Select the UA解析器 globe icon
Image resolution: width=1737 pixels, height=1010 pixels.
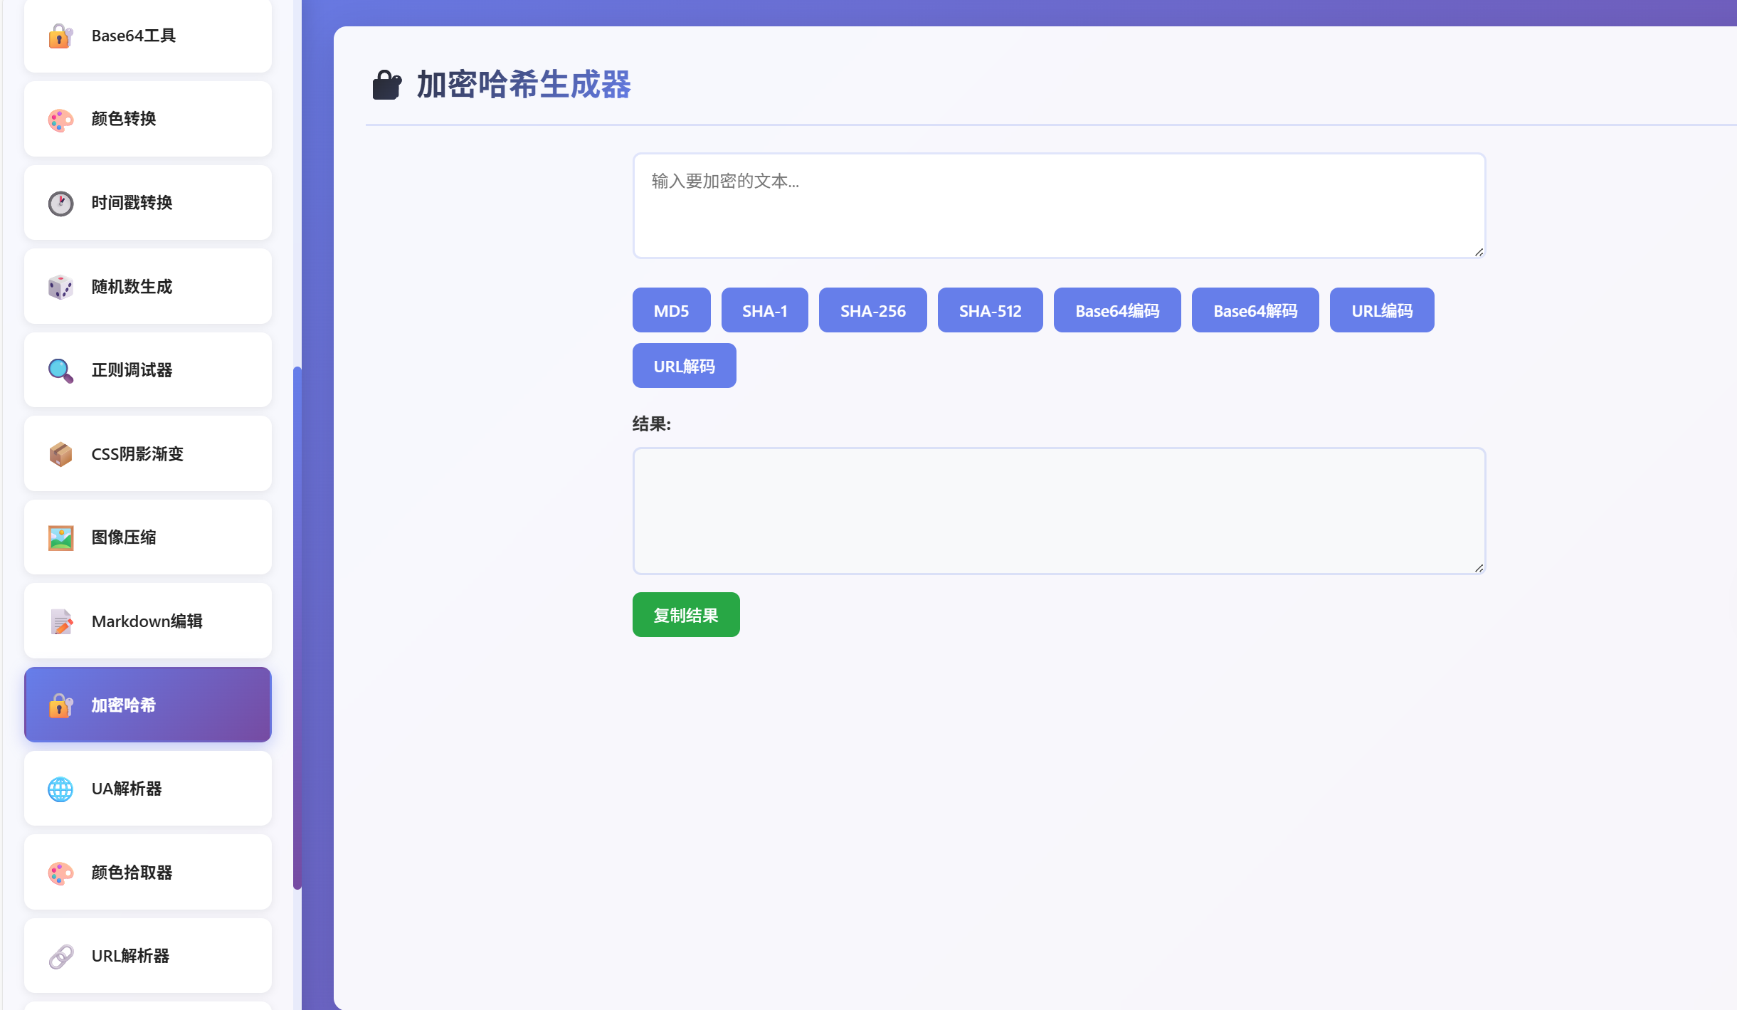click(x=60, y=789)
